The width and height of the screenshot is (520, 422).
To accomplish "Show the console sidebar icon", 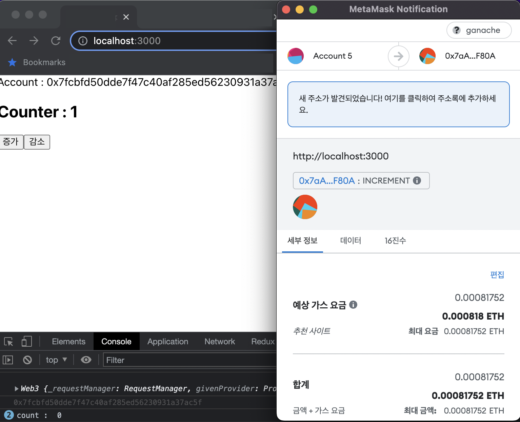I will [8, 360].
